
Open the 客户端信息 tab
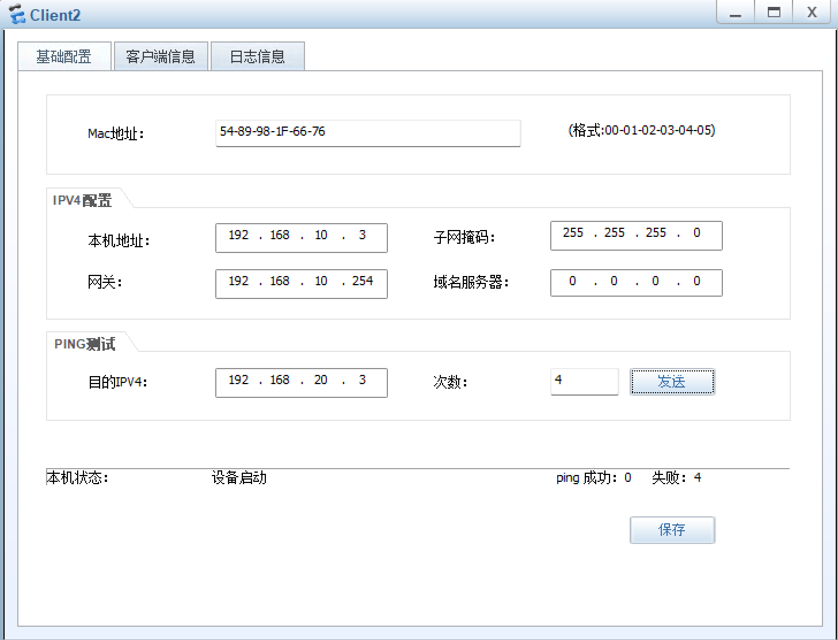coord(161,56)
